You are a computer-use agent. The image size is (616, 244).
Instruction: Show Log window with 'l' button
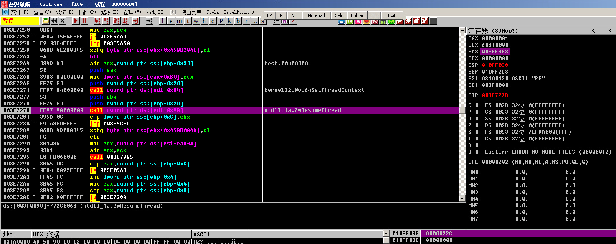(x=162, y=21)
